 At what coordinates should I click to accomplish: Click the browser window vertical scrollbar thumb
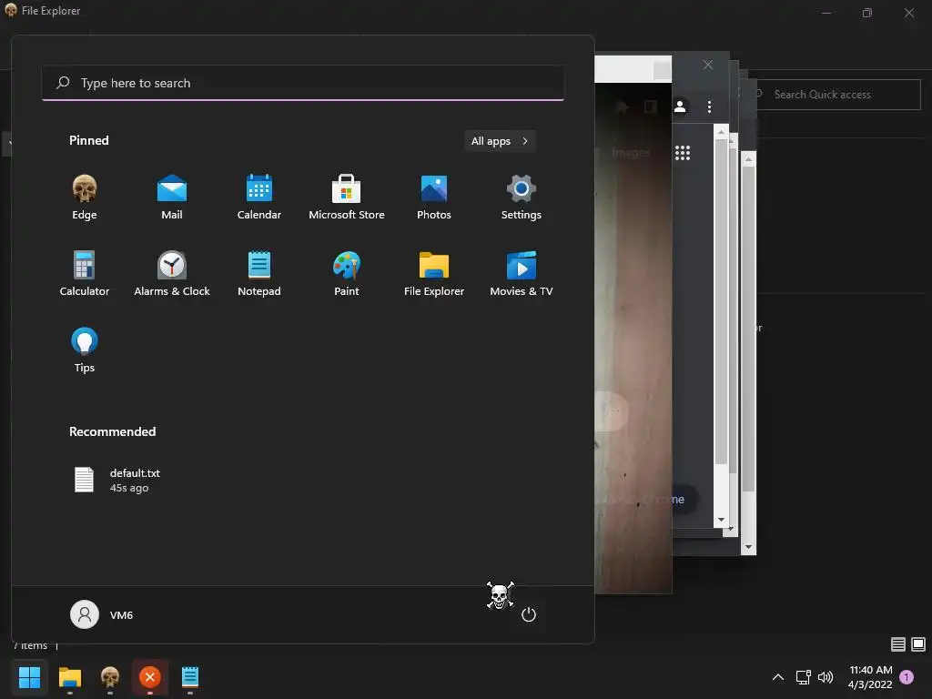click(721, 301)
